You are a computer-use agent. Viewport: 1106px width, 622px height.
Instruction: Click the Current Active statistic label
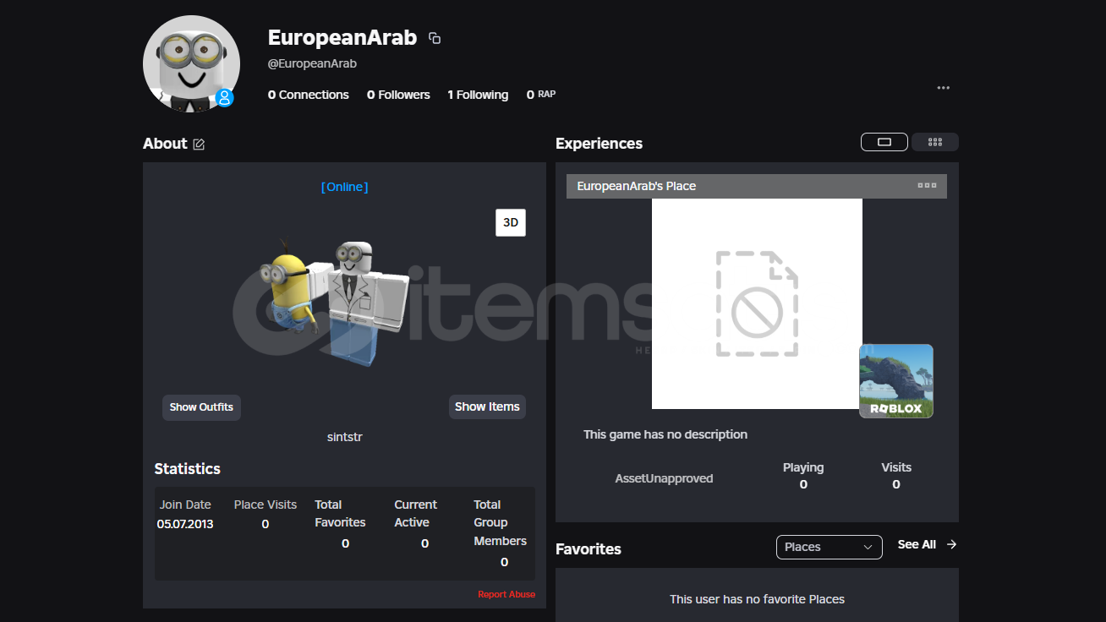click(x=416, y=514)
